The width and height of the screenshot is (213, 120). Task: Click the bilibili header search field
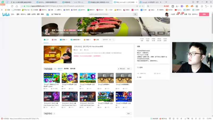[110, 14]
